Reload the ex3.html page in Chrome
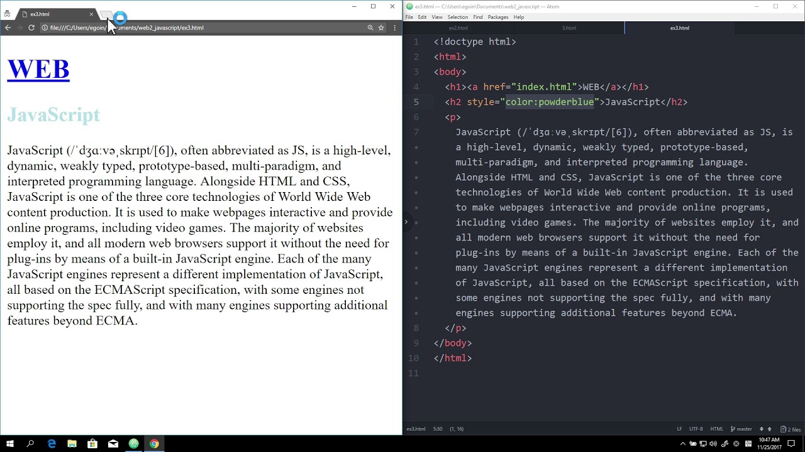The width and height of the screenshot is (805, 452). click(x=31, y=28)
